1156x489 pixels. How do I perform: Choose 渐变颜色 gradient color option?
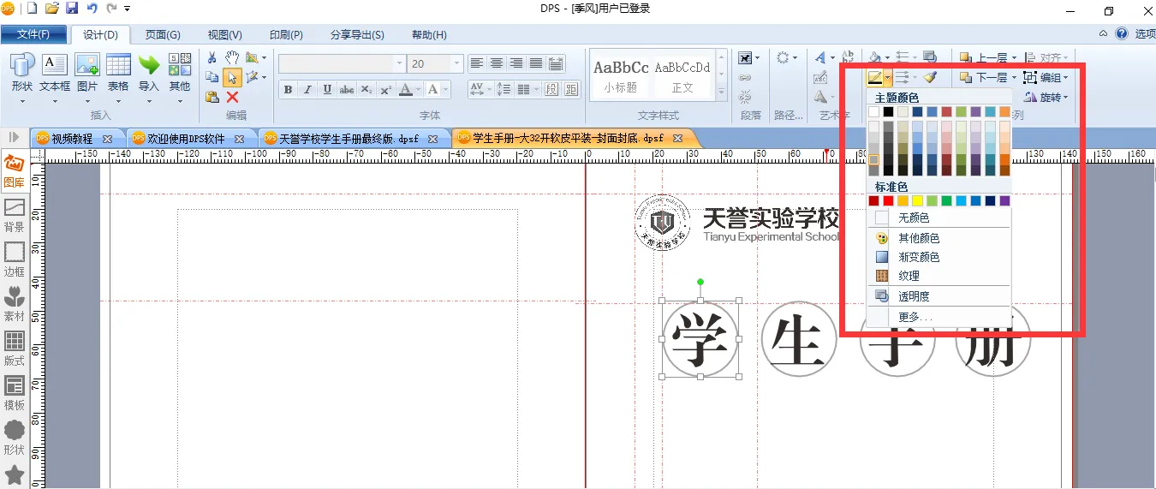click(918, 257)
